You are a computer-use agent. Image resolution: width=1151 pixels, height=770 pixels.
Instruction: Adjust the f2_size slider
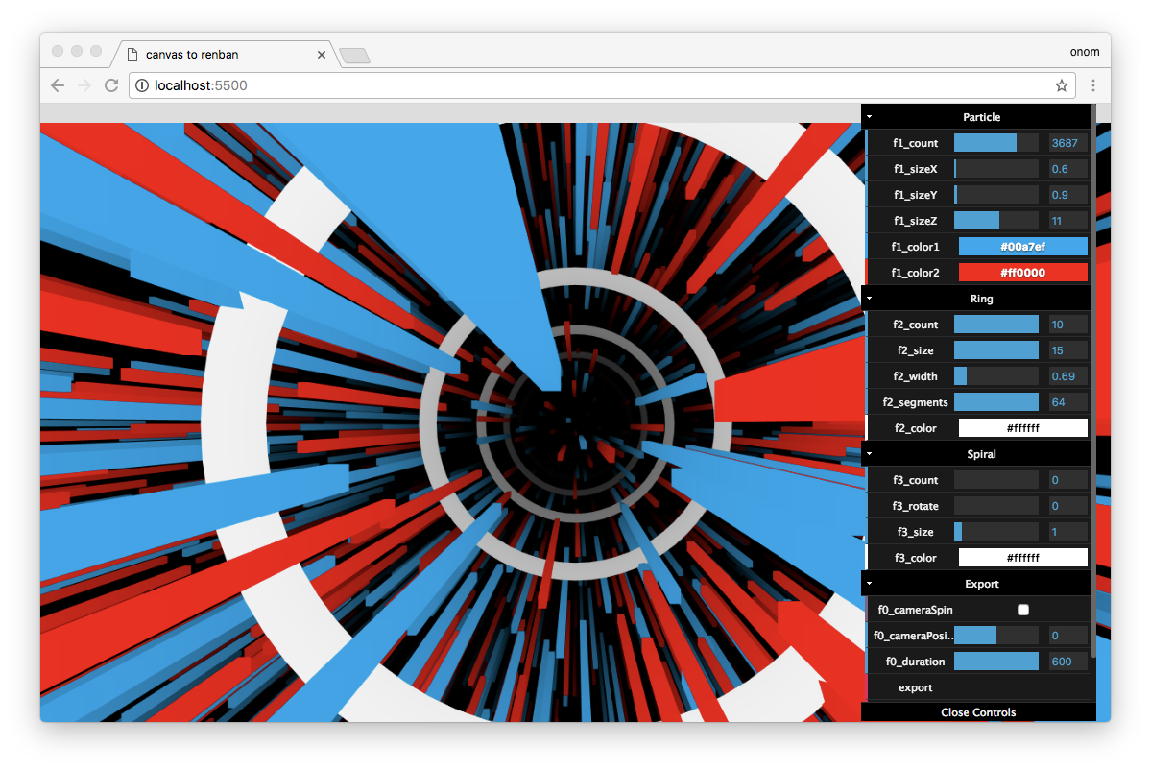[x=996, y=350]
